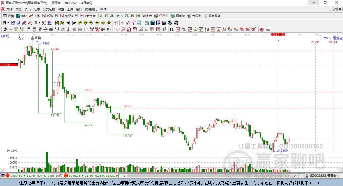Image resolution: width=343 pixels, height=186 pixels.
Task: Toggle the crosshair cursor tool
Action: click(x=122, y=23)
